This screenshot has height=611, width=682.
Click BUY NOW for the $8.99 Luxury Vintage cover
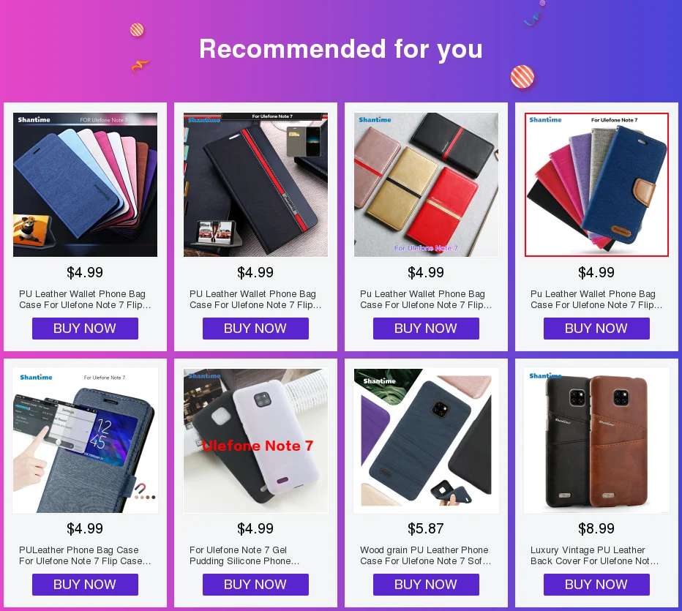pyautogui.click(x=597, y=585)
